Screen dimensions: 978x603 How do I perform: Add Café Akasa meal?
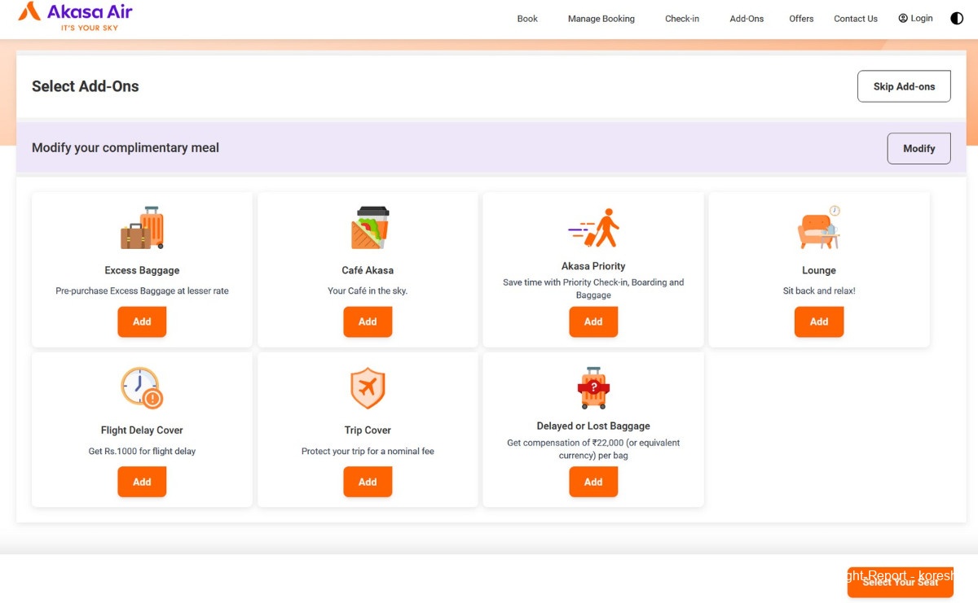click(368, 321)
